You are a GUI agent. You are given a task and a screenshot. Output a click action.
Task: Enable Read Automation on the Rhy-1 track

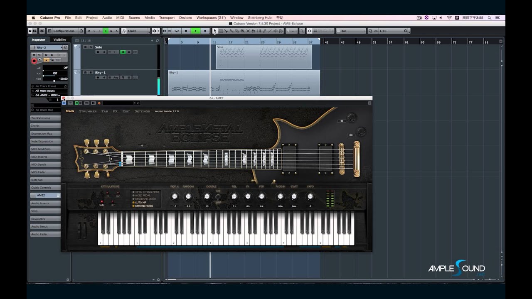click(123, 77)
